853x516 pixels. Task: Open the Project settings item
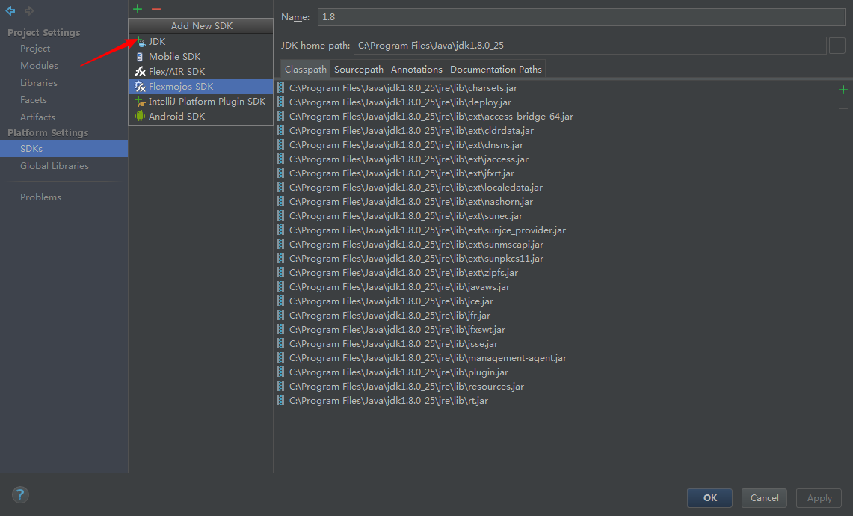pos(35,49)
